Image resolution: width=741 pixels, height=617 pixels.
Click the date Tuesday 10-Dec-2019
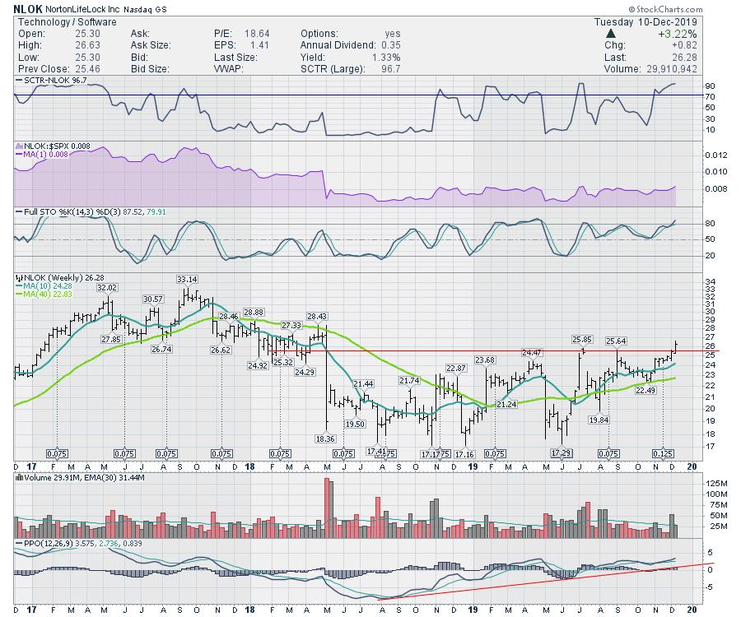pyautogui.click(x=645, y=22)
